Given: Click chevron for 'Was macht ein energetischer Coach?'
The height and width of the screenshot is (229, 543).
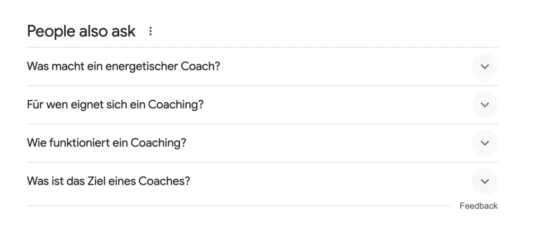Looking at the screenshot, I should point(484,67).
